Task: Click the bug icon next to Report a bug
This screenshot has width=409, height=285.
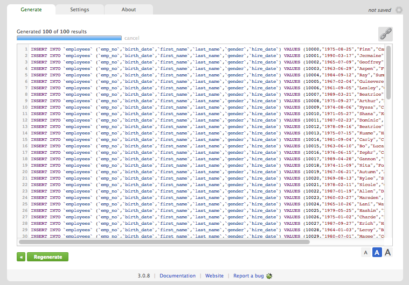Action: (x=269, y=276)
